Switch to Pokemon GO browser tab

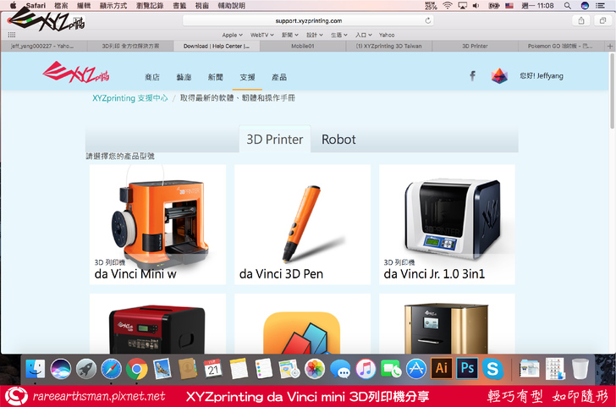[x=561, y=46]
